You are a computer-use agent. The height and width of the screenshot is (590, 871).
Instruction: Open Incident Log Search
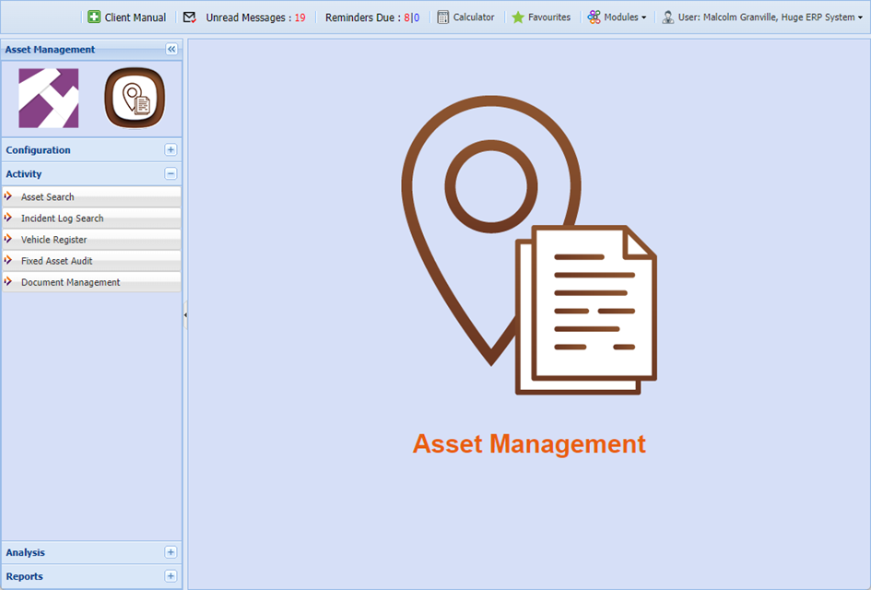click(x=91, y=218)
